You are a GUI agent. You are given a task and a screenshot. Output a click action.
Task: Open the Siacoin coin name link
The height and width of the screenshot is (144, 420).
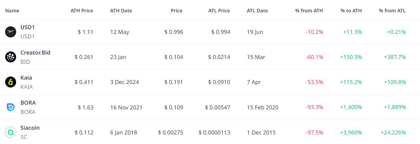click(x=30, y=128)
